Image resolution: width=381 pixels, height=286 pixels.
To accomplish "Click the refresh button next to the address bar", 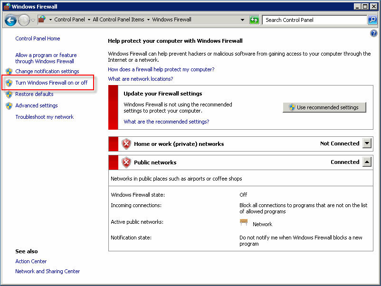I will click(254, 19).
